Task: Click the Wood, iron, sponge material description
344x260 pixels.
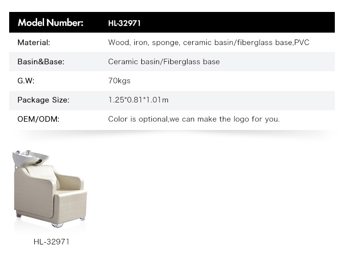Action: click(x=209, y=42)
